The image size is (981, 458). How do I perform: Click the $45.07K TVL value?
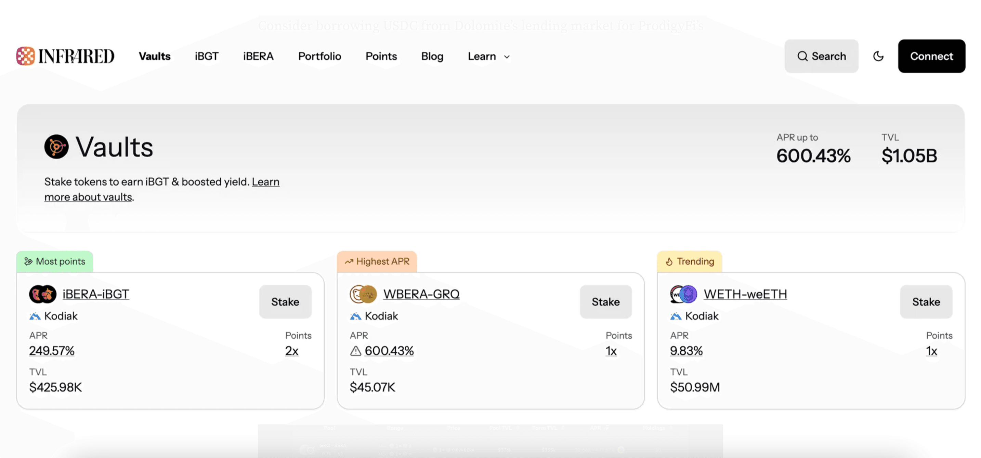pos(372,387)
